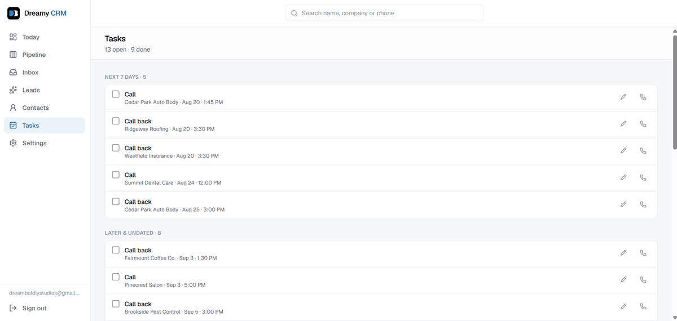
Task: Edit the Fairmount Coffee Co. task
Action: coord(623,253)
